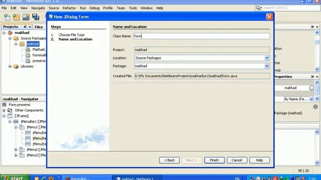Click the Cancel button
The height and width of the screenshot is (180, 321).
(237, 160)
